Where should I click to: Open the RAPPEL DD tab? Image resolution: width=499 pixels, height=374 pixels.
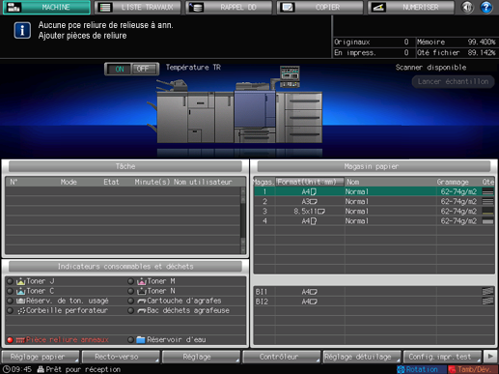(229, 7)
